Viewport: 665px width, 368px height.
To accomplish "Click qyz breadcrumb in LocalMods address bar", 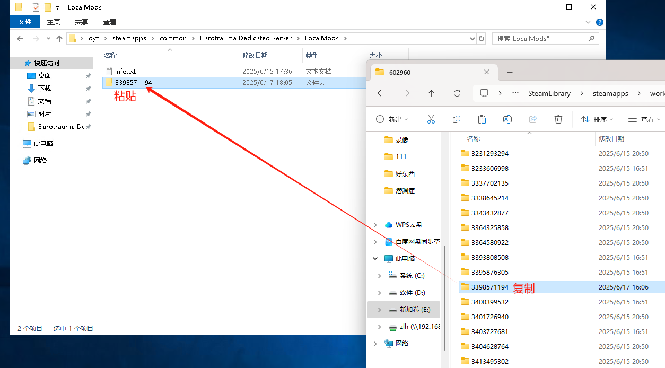I will pyautogui.click(x=94, y=38).
